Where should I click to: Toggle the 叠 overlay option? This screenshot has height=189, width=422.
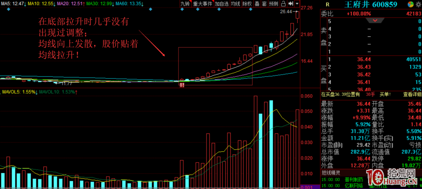coord(257,4)
